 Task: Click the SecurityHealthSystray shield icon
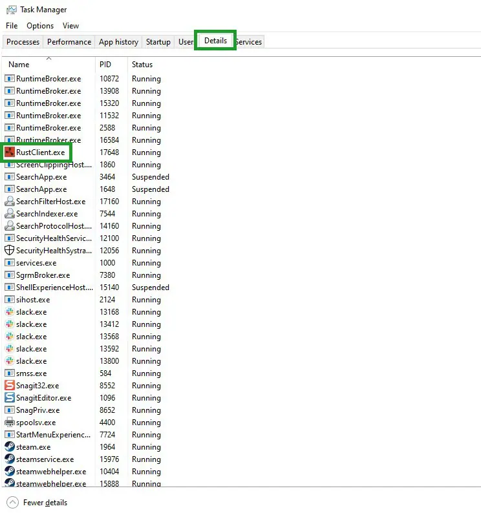point(10,250)
